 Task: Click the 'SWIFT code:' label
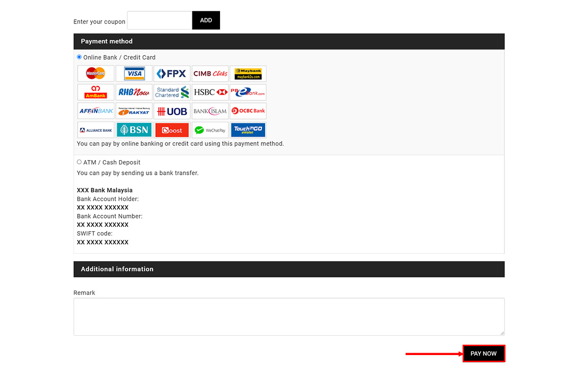coord(95,234)
